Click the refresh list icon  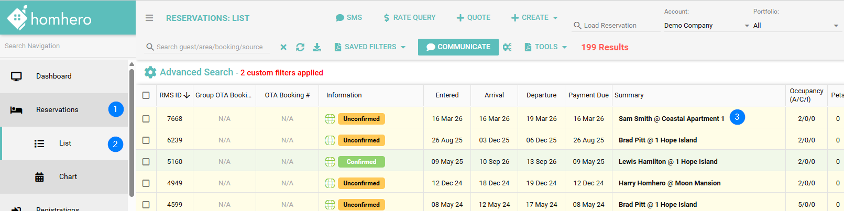click(300, 47)
